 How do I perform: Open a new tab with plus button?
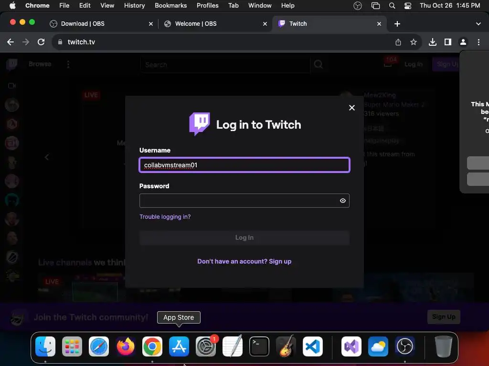point(397,24)
